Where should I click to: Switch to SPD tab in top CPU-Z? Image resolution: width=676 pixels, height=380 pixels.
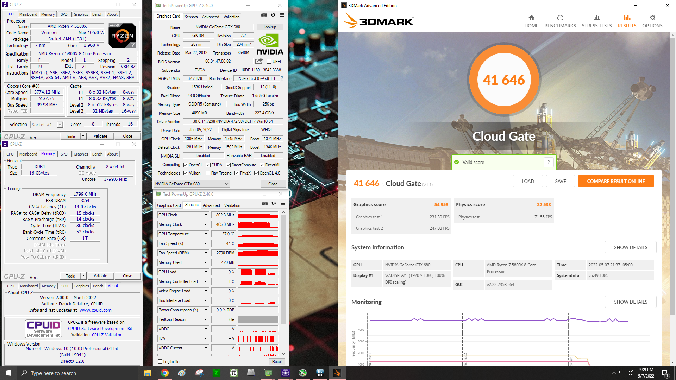point(64,14)
